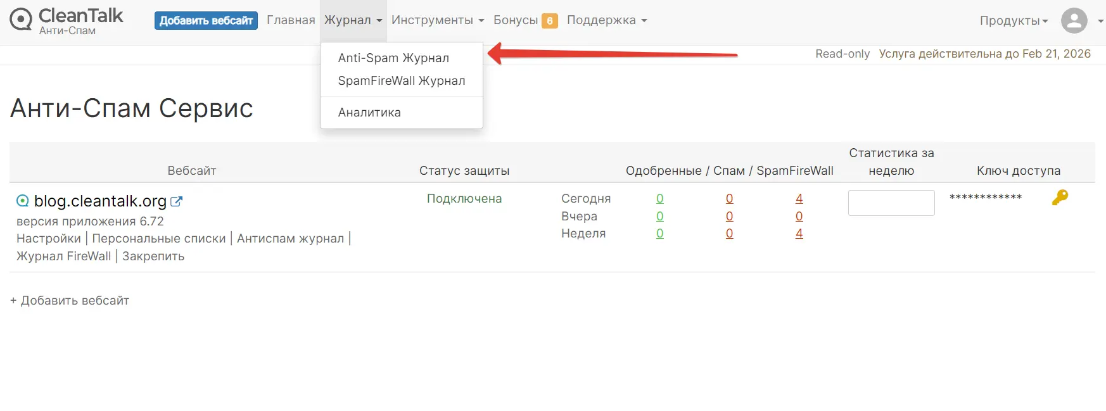1106x411 pixels.
Task: Open the blog.cleantalk.org website link
Action: tap(100, 201)
